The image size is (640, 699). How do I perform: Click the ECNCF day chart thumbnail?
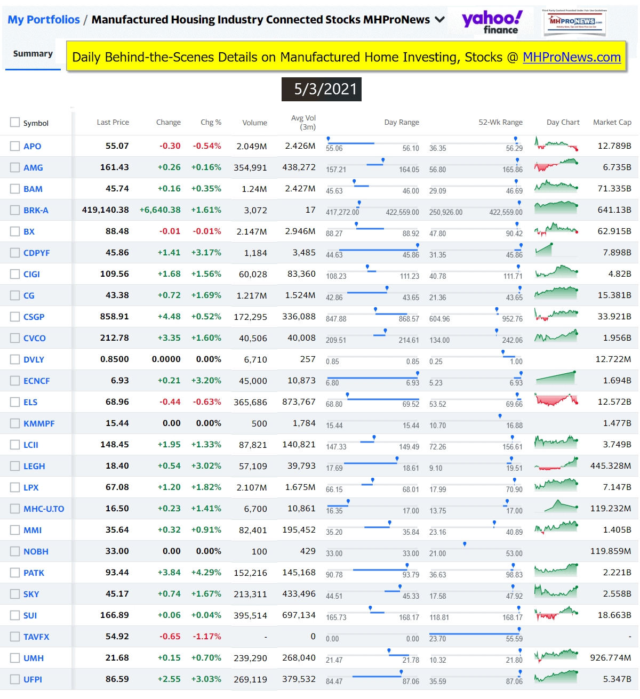tap(556, 378)
